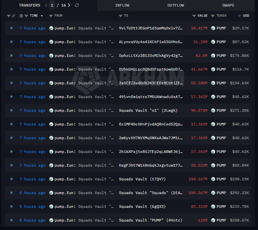Click the PUMP token icon in the 96.875M row

click(x=213, y=110)
